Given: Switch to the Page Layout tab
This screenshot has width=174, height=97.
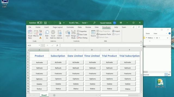Looking at the screenshot, I should 58,27.
